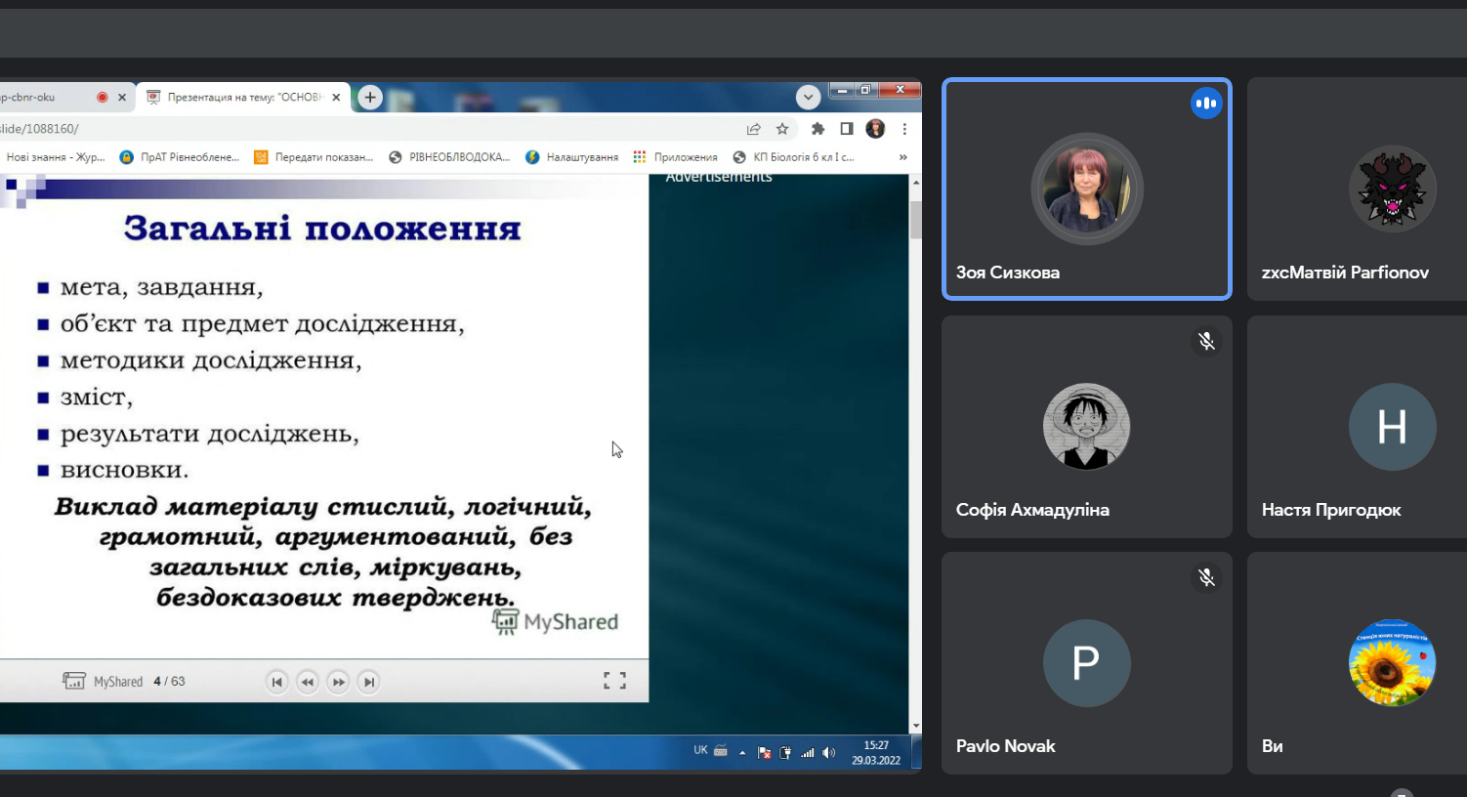Enter fullscreen mode for the presentation
The image size is (1467, 797).
coord(614,681)
